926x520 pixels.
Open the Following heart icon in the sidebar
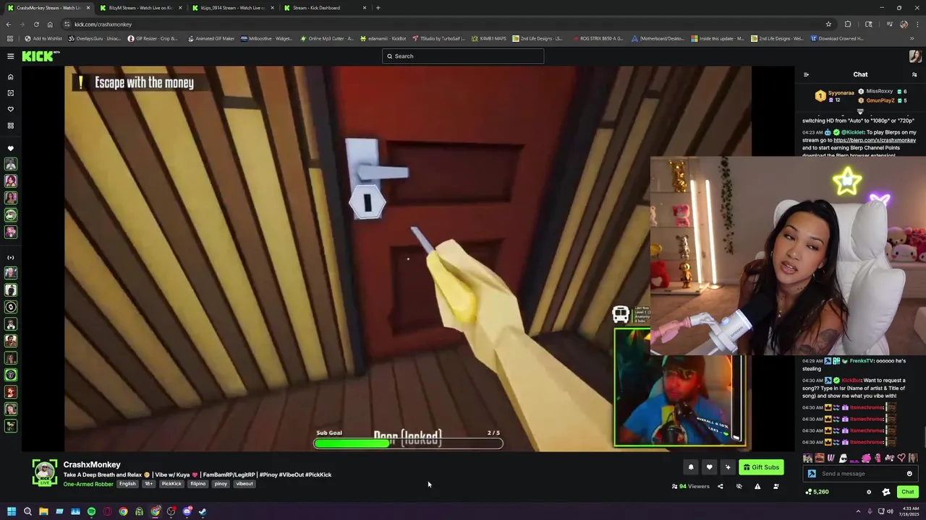pyautogui.click(x=10, y=109)
